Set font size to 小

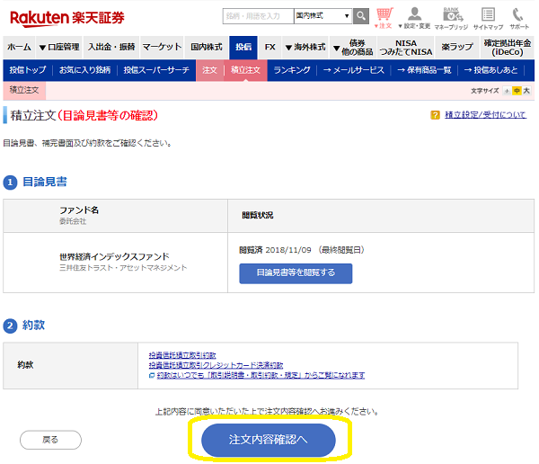(x=507, y=91)
